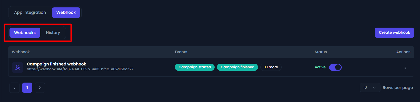The height and width of the screenshot is (102, 420).
Task: Click the Campaign finished webhook name
Action: pos(56,64)
